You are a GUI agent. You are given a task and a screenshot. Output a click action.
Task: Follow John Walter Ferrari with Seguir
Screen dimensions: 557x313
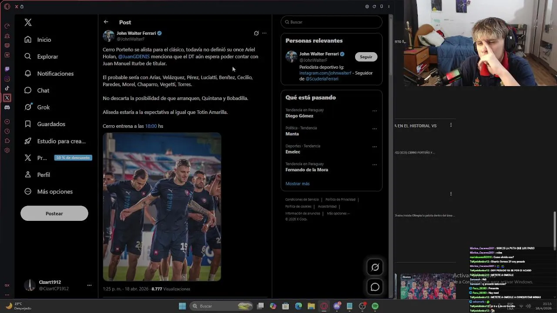point(366,57)
